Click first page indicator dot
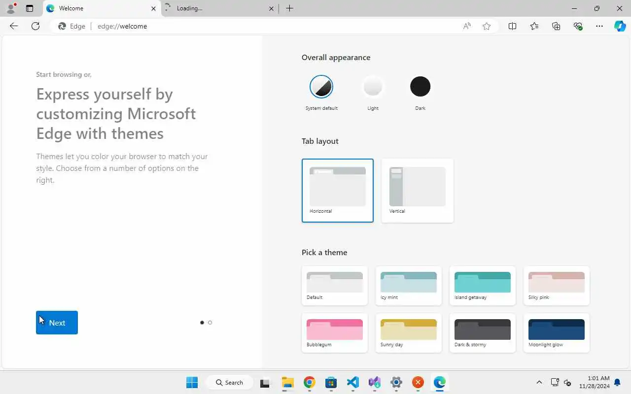Image resolution: width=631 pixels, height=394 pixels. pyautogui.click(x=202, y=323)
